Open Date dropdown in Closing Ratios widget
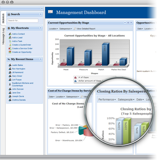Image resolution: width=160 pixels, height=160 pixels. tap(140, 99)
